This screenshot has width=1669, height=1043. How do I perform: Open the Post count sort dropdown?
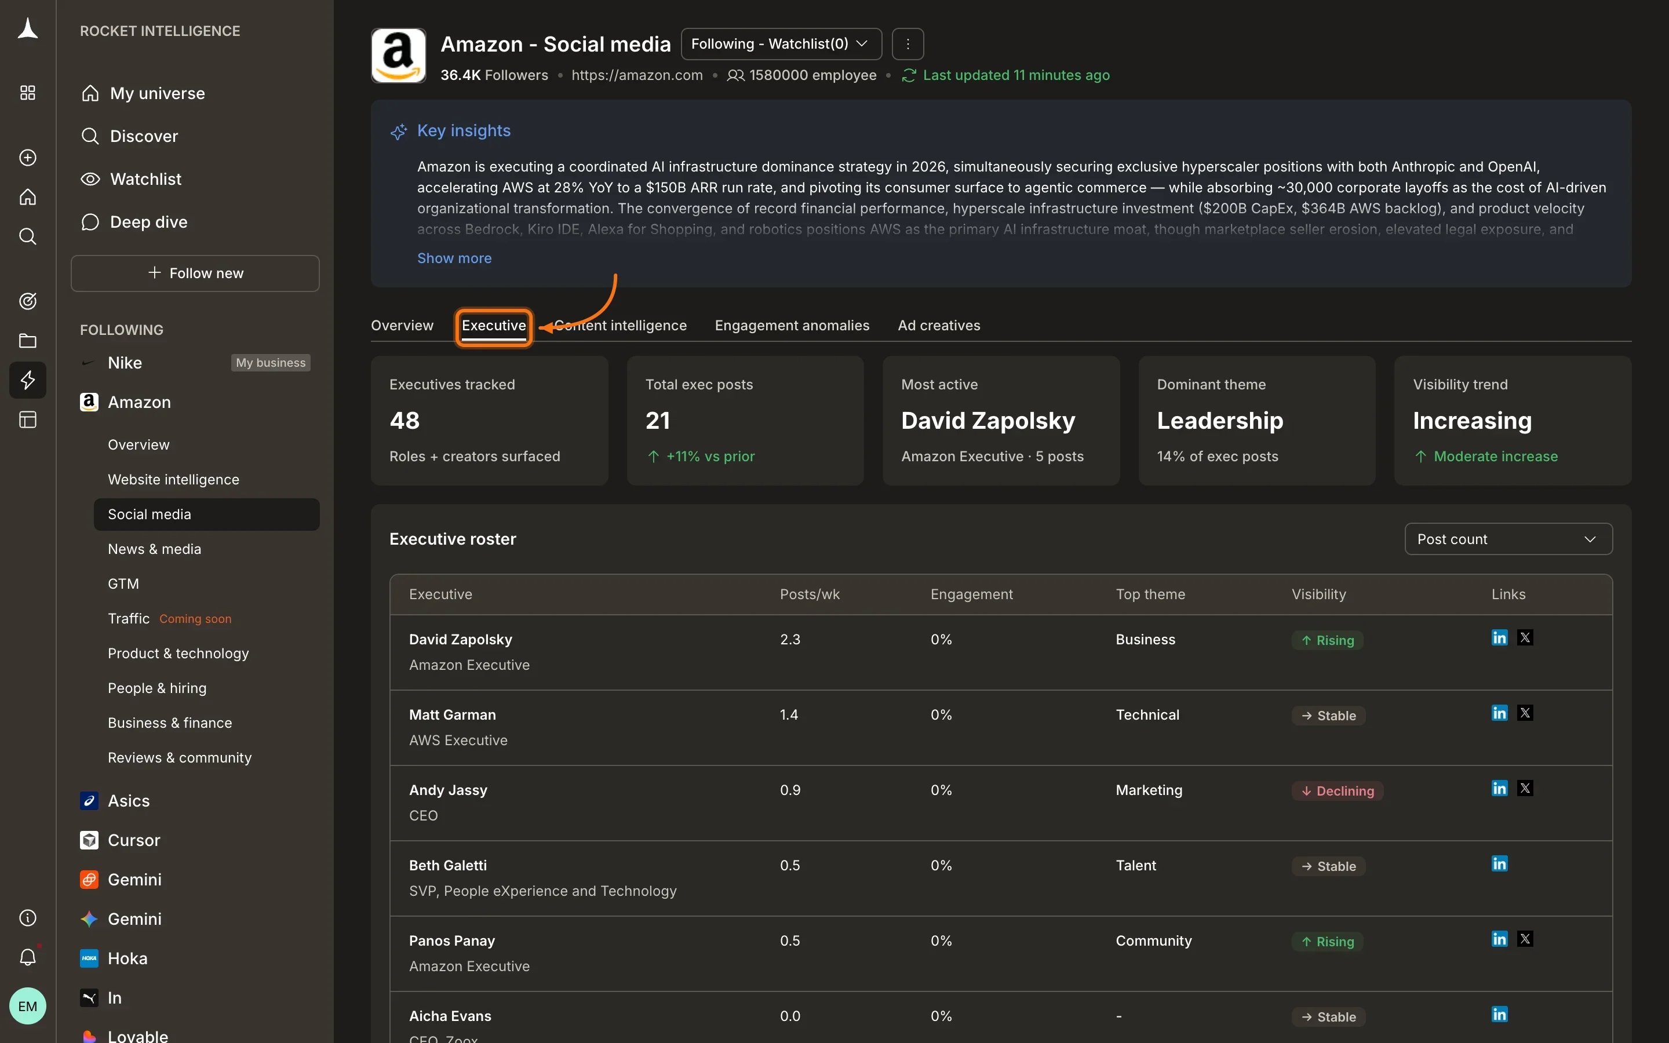coord(1508,539)
